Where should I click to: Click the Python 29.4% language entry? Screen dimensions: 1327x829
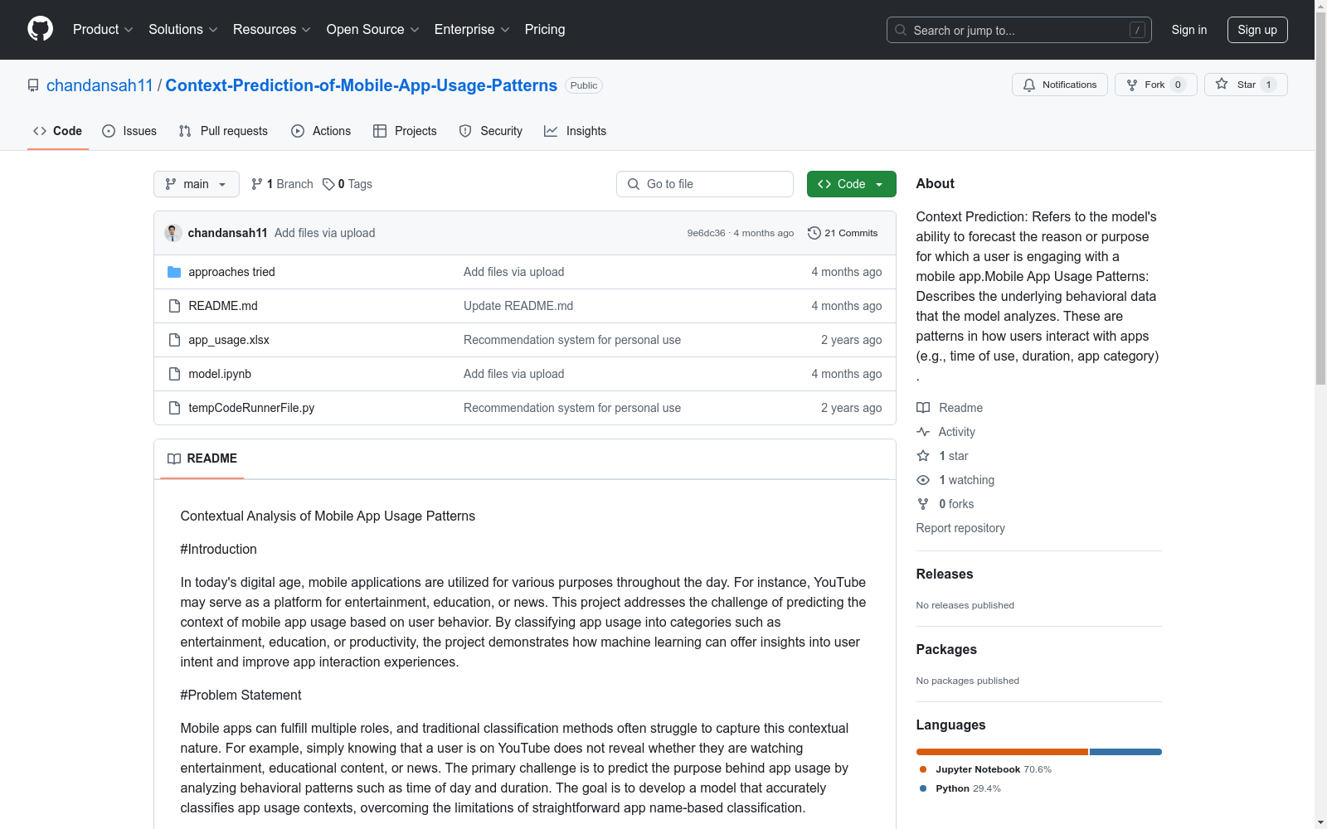[x=960, y=788]
